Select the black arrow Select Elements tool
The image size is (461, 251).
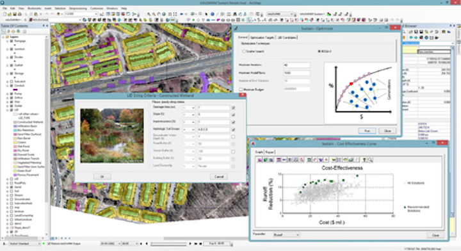pos(206,14)
